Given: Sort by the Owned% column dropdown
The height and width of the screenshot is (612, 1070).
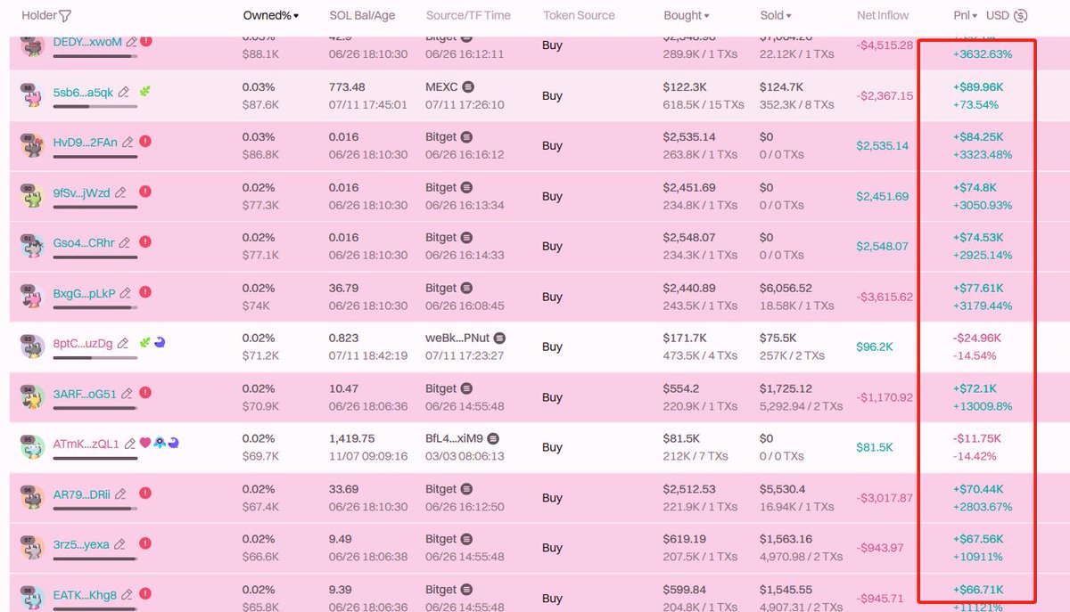Looking at the screenshot, I should 271,15.
